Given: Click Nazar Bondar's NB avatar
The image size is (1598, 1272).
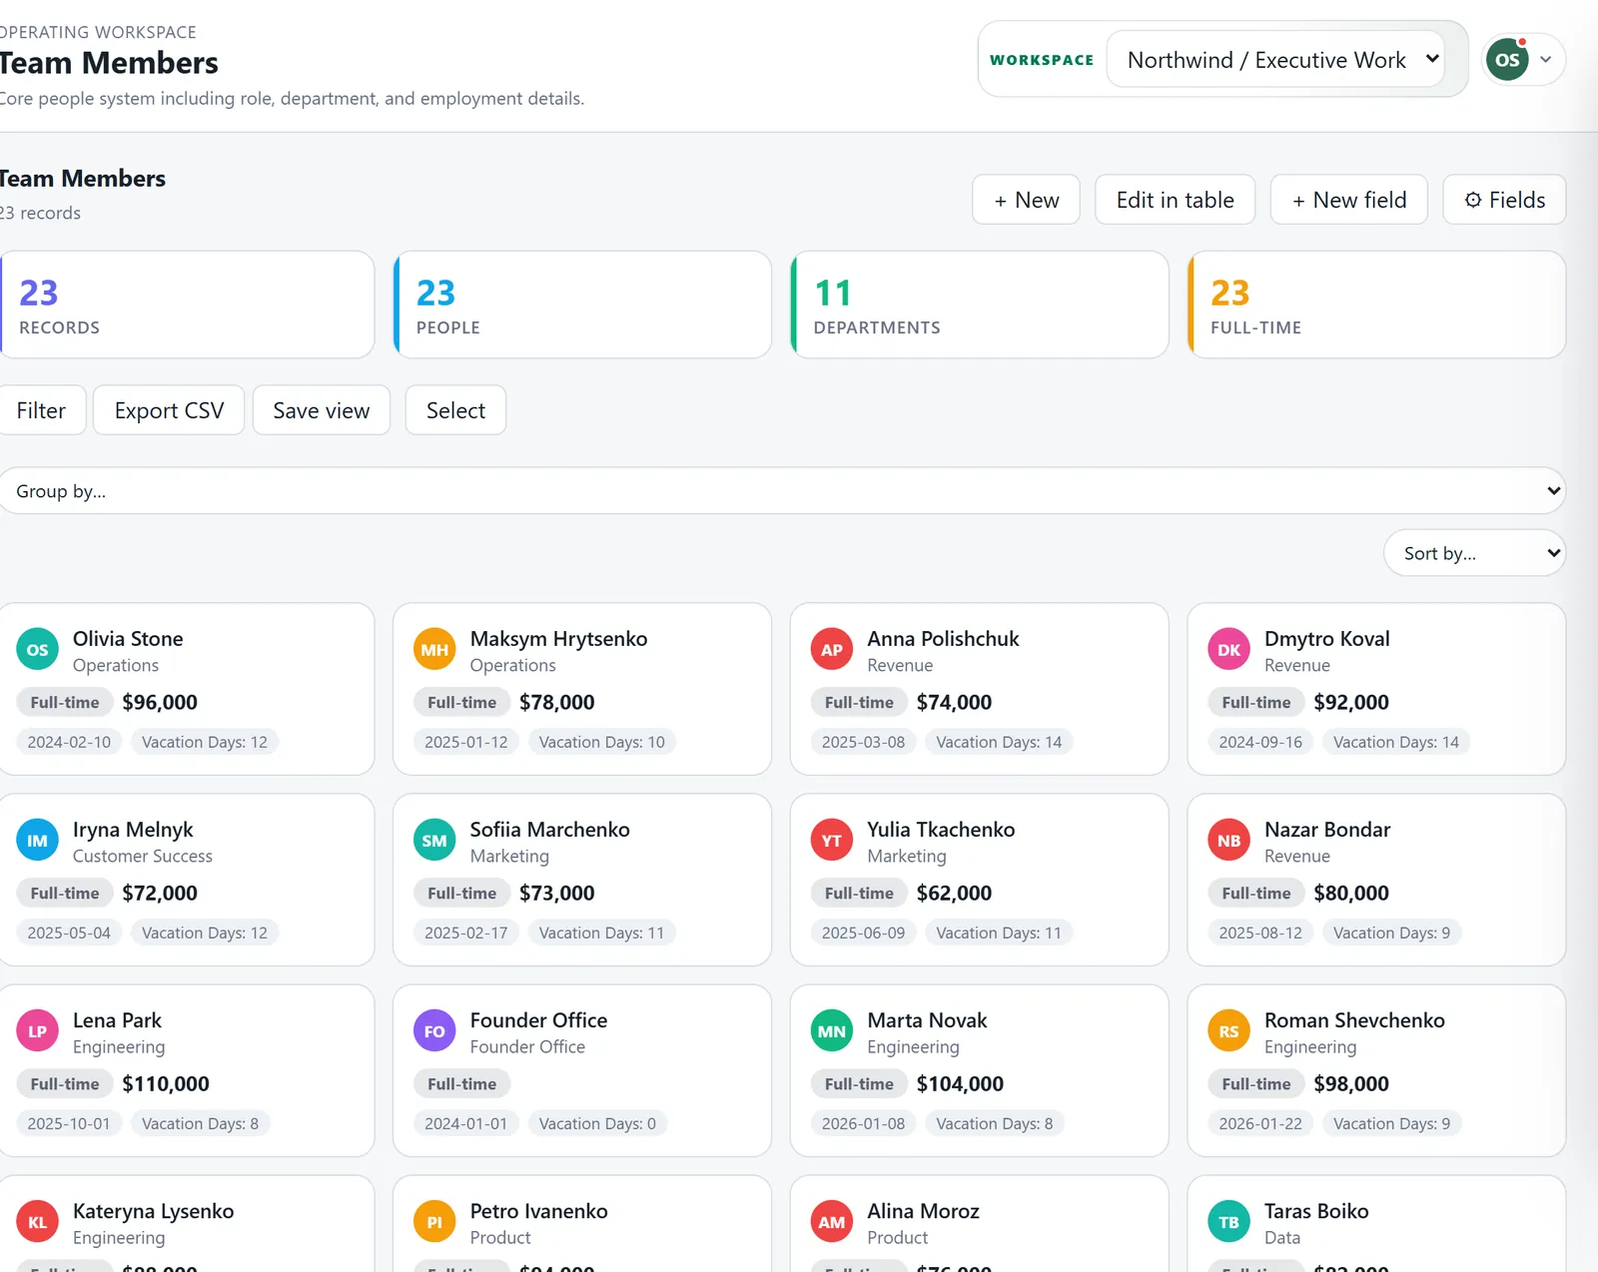Looking at the screenshot, I should (1228, 841).
